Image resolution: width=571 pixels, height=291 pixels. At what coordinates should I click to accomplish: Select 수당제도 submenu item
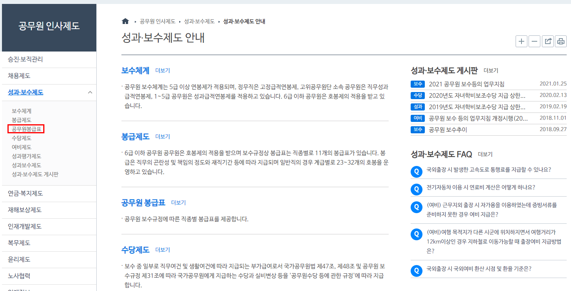point(22,138)
